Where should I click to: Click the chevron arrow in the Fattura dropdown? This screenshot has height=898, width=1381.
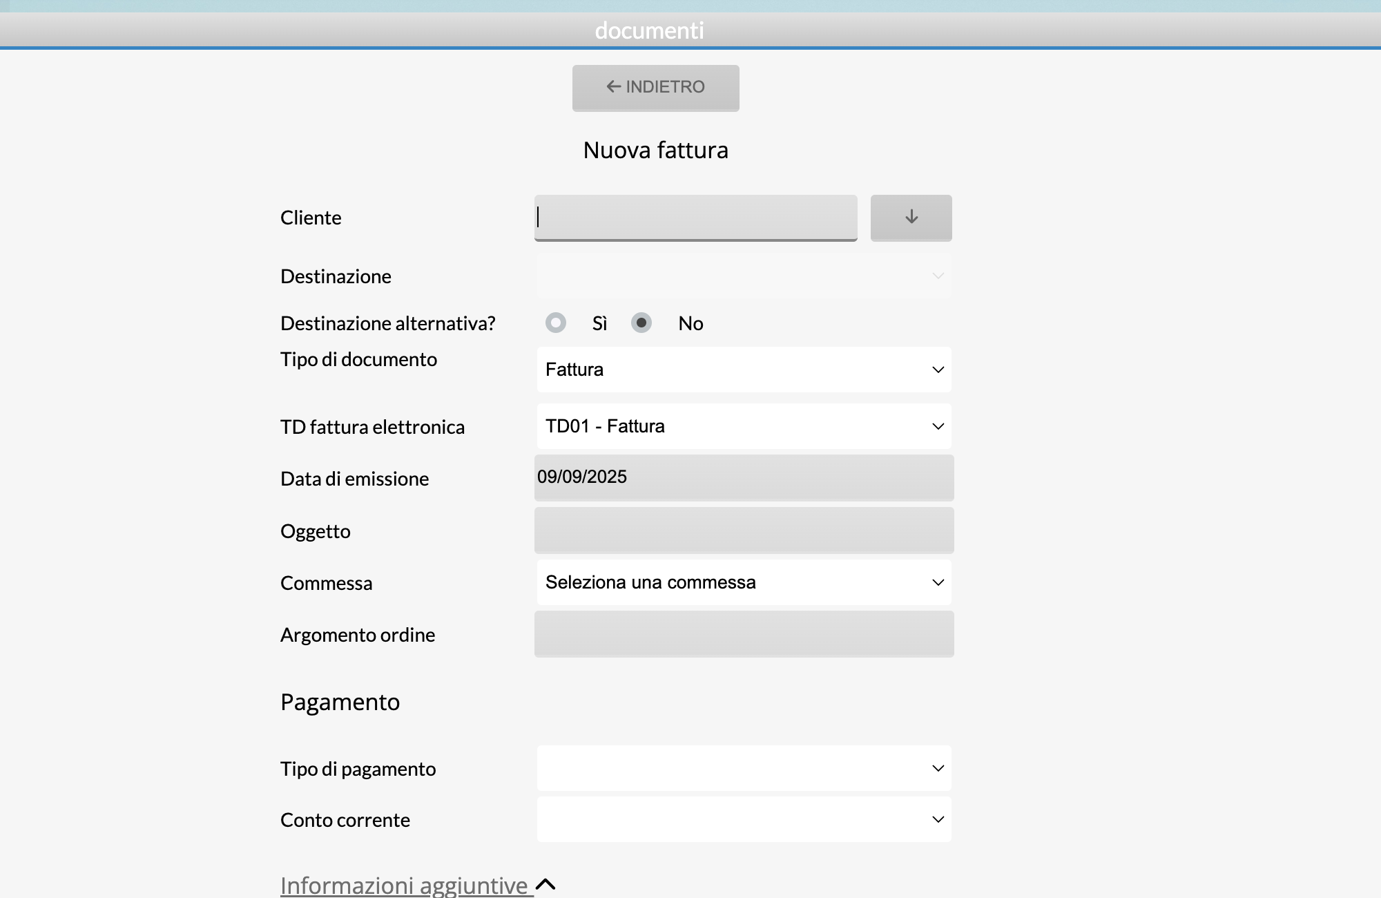[x=938, y=370]
